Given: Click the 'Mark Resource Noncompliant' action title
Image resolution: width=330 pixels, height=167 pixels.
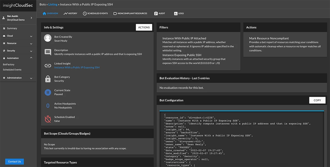Looking at the screenshot, I should (x=269, y=38).
